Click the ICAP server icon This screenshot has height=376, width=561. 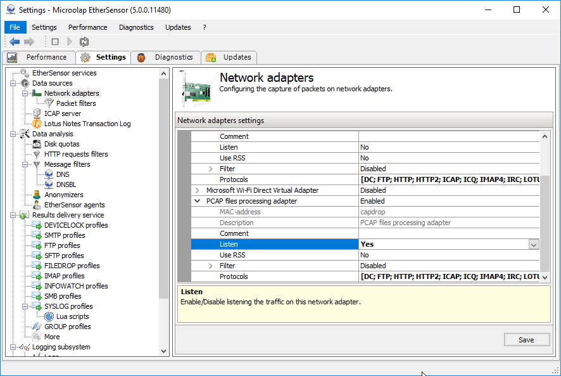37,113
